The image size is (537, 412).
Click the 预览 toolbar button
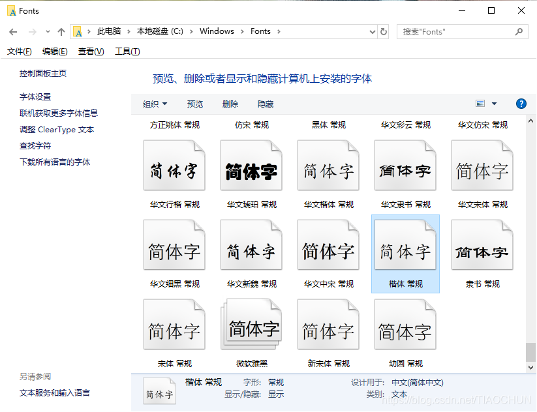pyautogui.click(x=195, y=104)
